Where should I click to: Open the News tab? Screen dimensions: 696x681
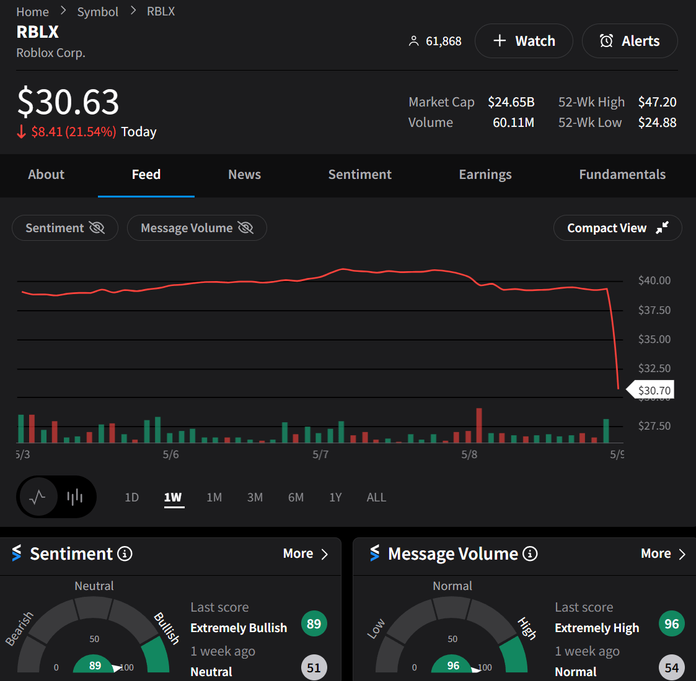tap(245, 174)
